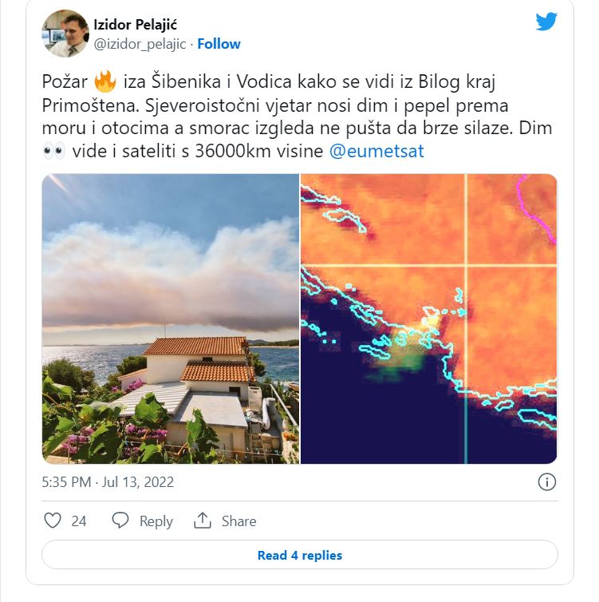Open the @eumetsat mention link

pos(376,151)
